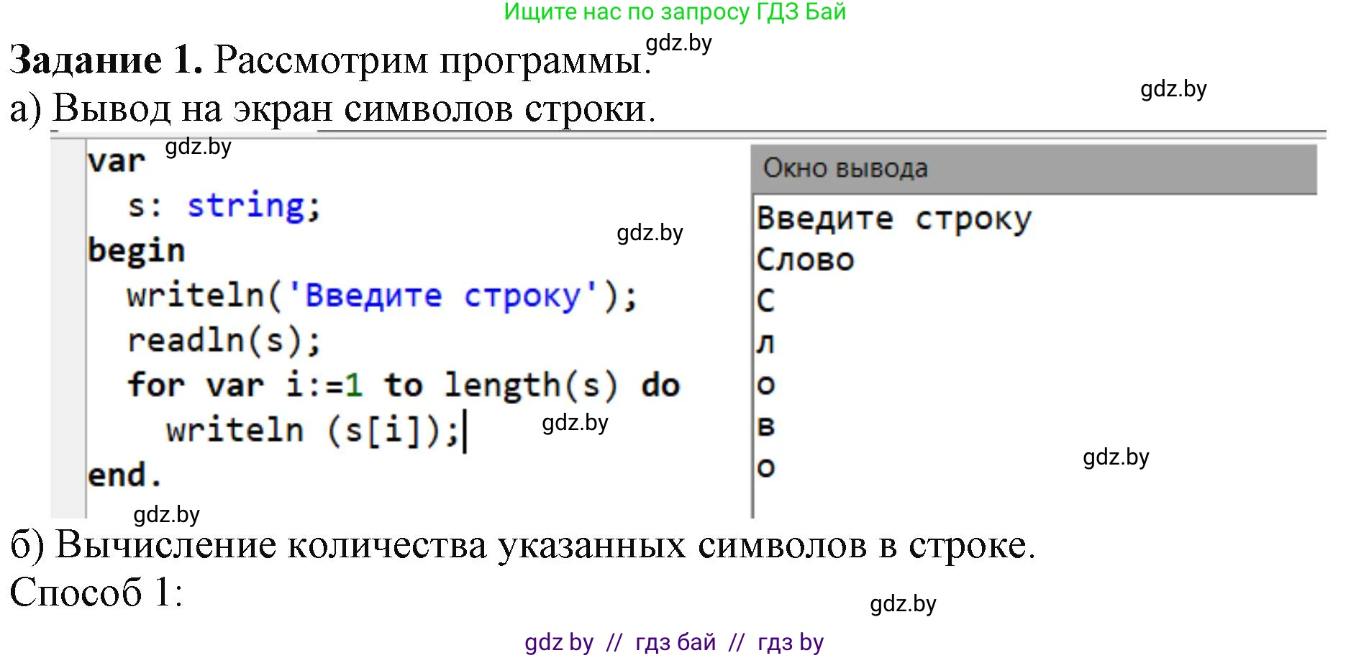The image size is (1351, 658).
Task: Select the letter С in output window
Action: coord(765,302)
